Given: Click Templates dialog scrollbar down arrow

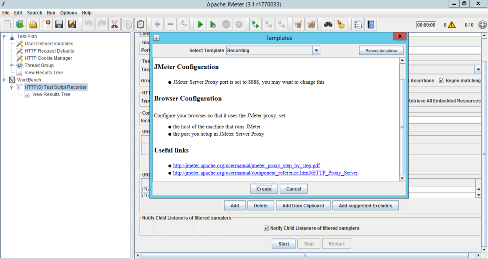Looking at the screenshot, I should (402, 178).
